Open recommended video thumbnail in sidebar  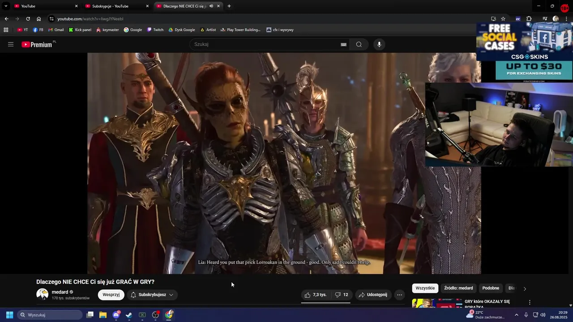click(437, 303)
